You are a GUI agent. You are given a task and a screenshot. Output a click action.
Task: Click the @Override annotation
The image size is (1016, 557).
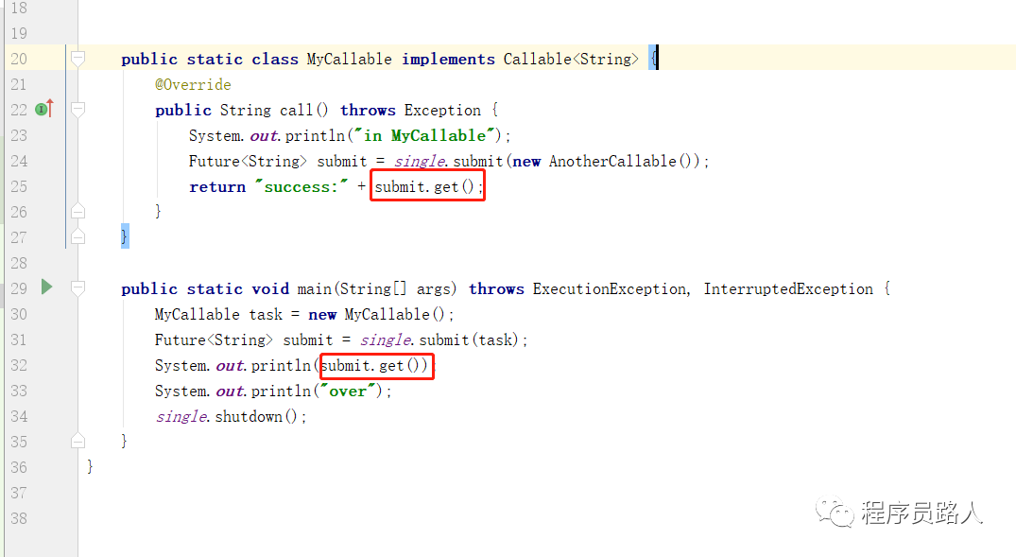(193, 85)
